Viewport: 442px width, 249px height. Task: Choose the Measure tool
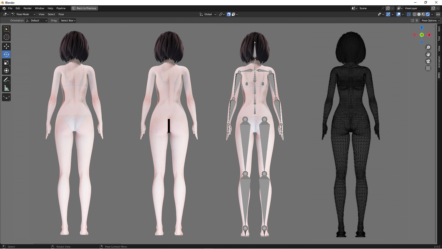point(6,88)
